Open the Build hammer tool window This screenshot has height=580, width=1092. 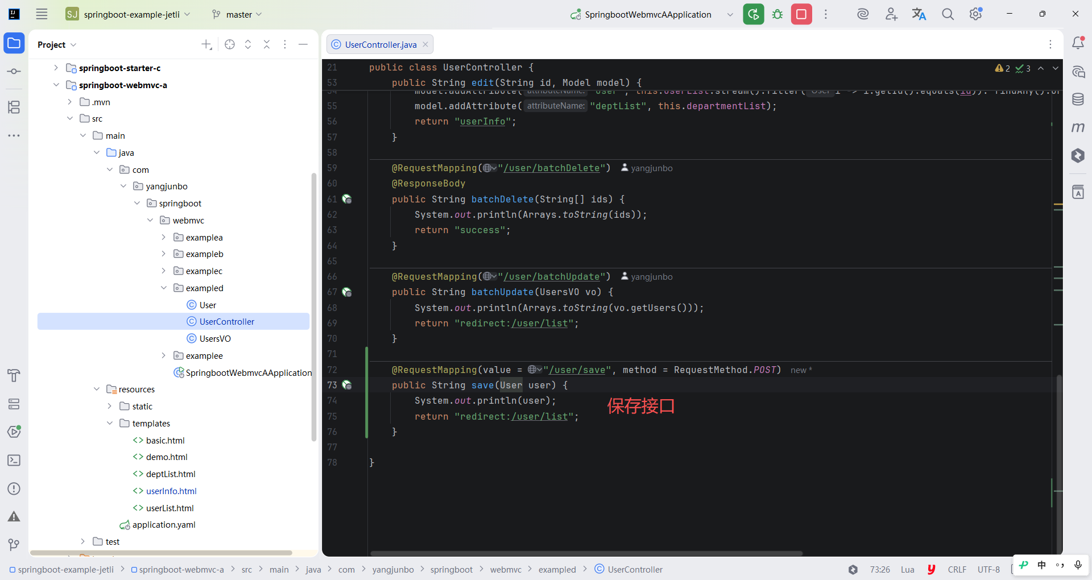coord(14,376)
